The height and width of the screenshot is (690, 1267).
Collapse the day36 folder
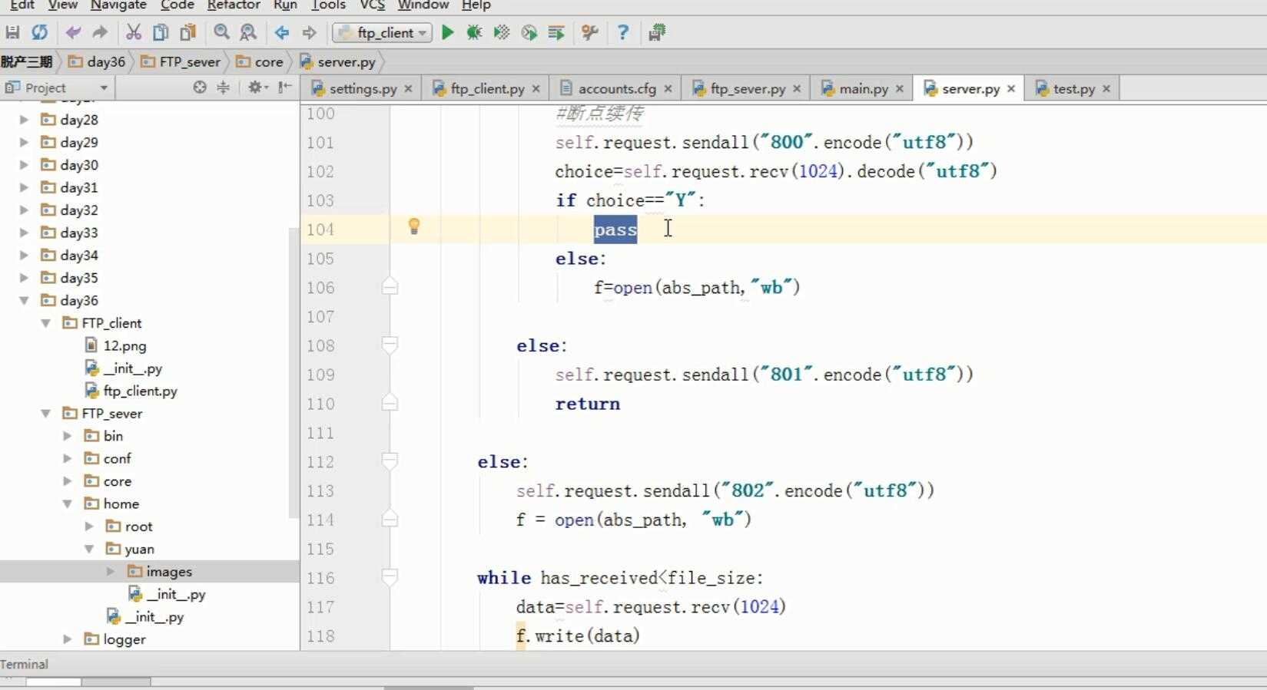pos(24,300)
